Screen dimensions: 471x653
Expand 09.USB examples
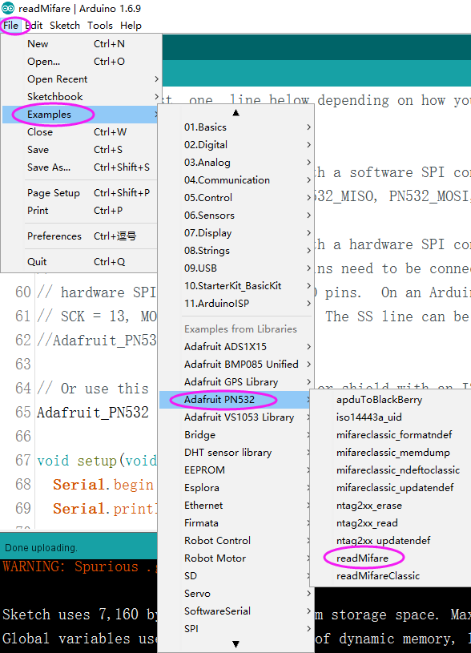point(235,268)
